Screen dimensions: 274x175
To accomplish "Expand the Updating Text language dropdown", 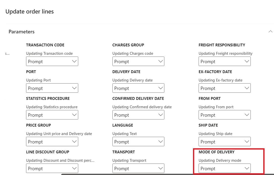I will click(138, 142).
